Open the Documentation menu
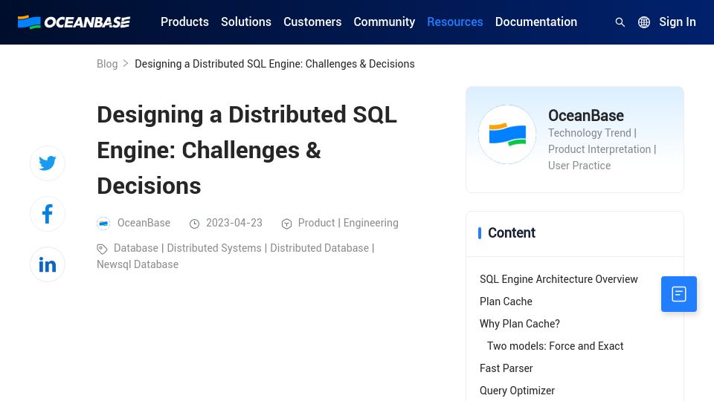 tap(536, 22)
